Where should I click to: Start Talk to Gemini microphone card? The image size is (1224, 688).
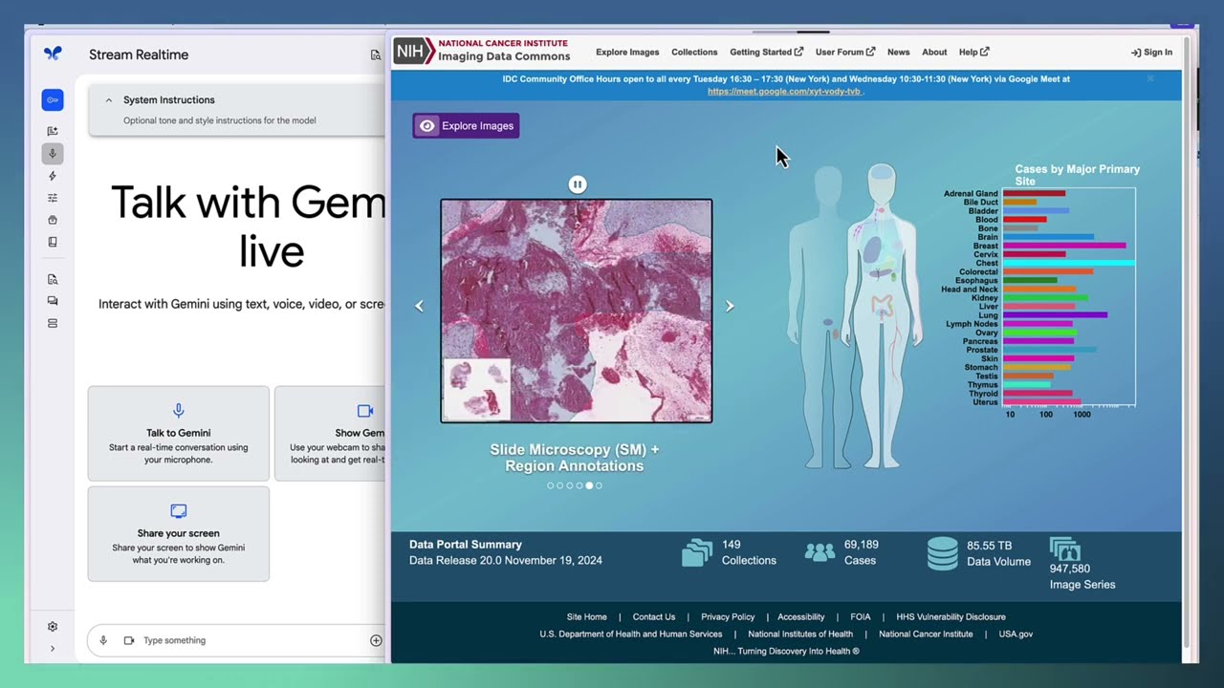[x=179, y=434]
